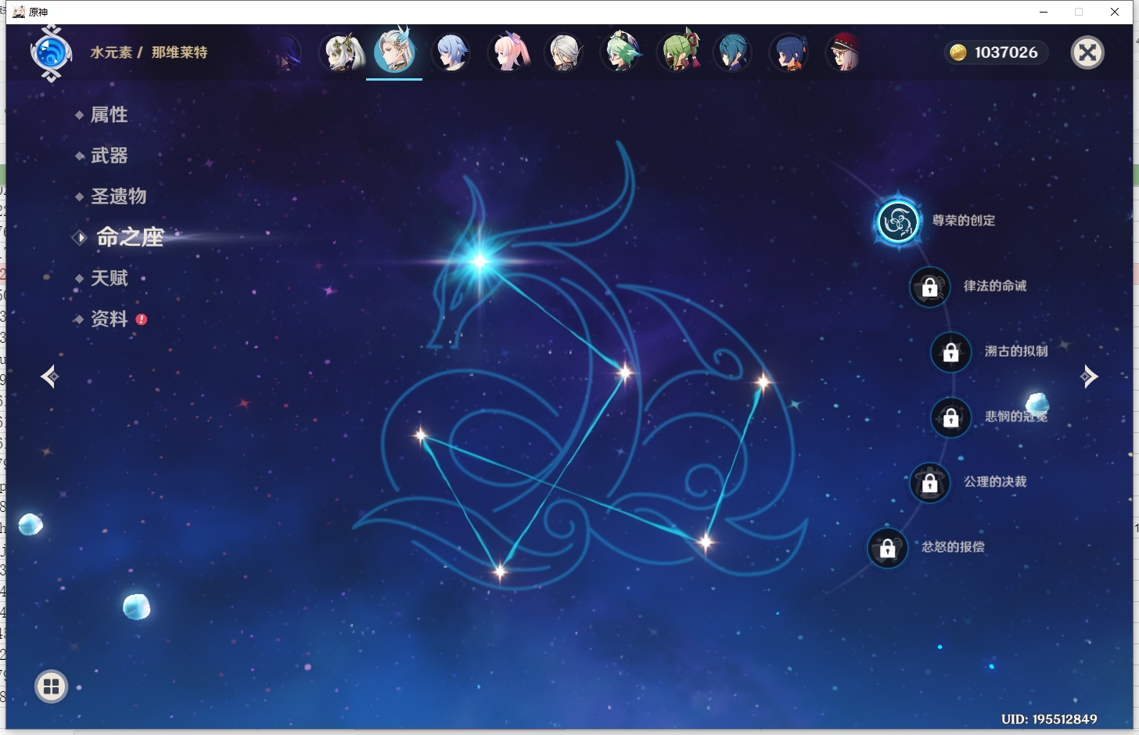Click the 溯古的拟制 label text
The width and height of the screenshot is (1139, 735).
[1016, 351]
